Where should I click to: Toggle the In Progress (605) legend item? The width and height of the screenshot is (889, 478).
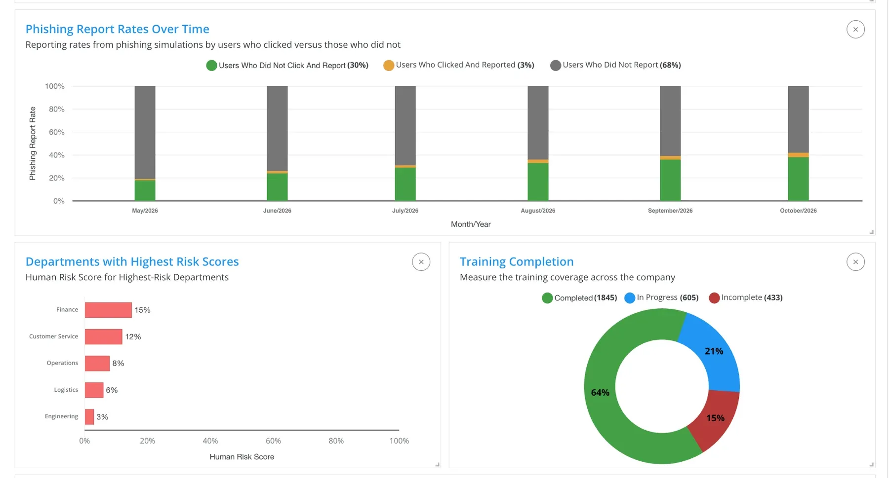click(662, 298)
